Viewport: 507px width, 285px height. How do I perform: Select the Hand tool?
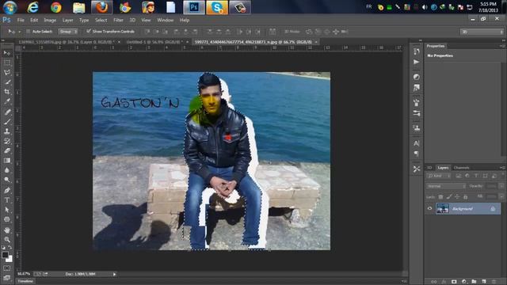coord(7,230)
